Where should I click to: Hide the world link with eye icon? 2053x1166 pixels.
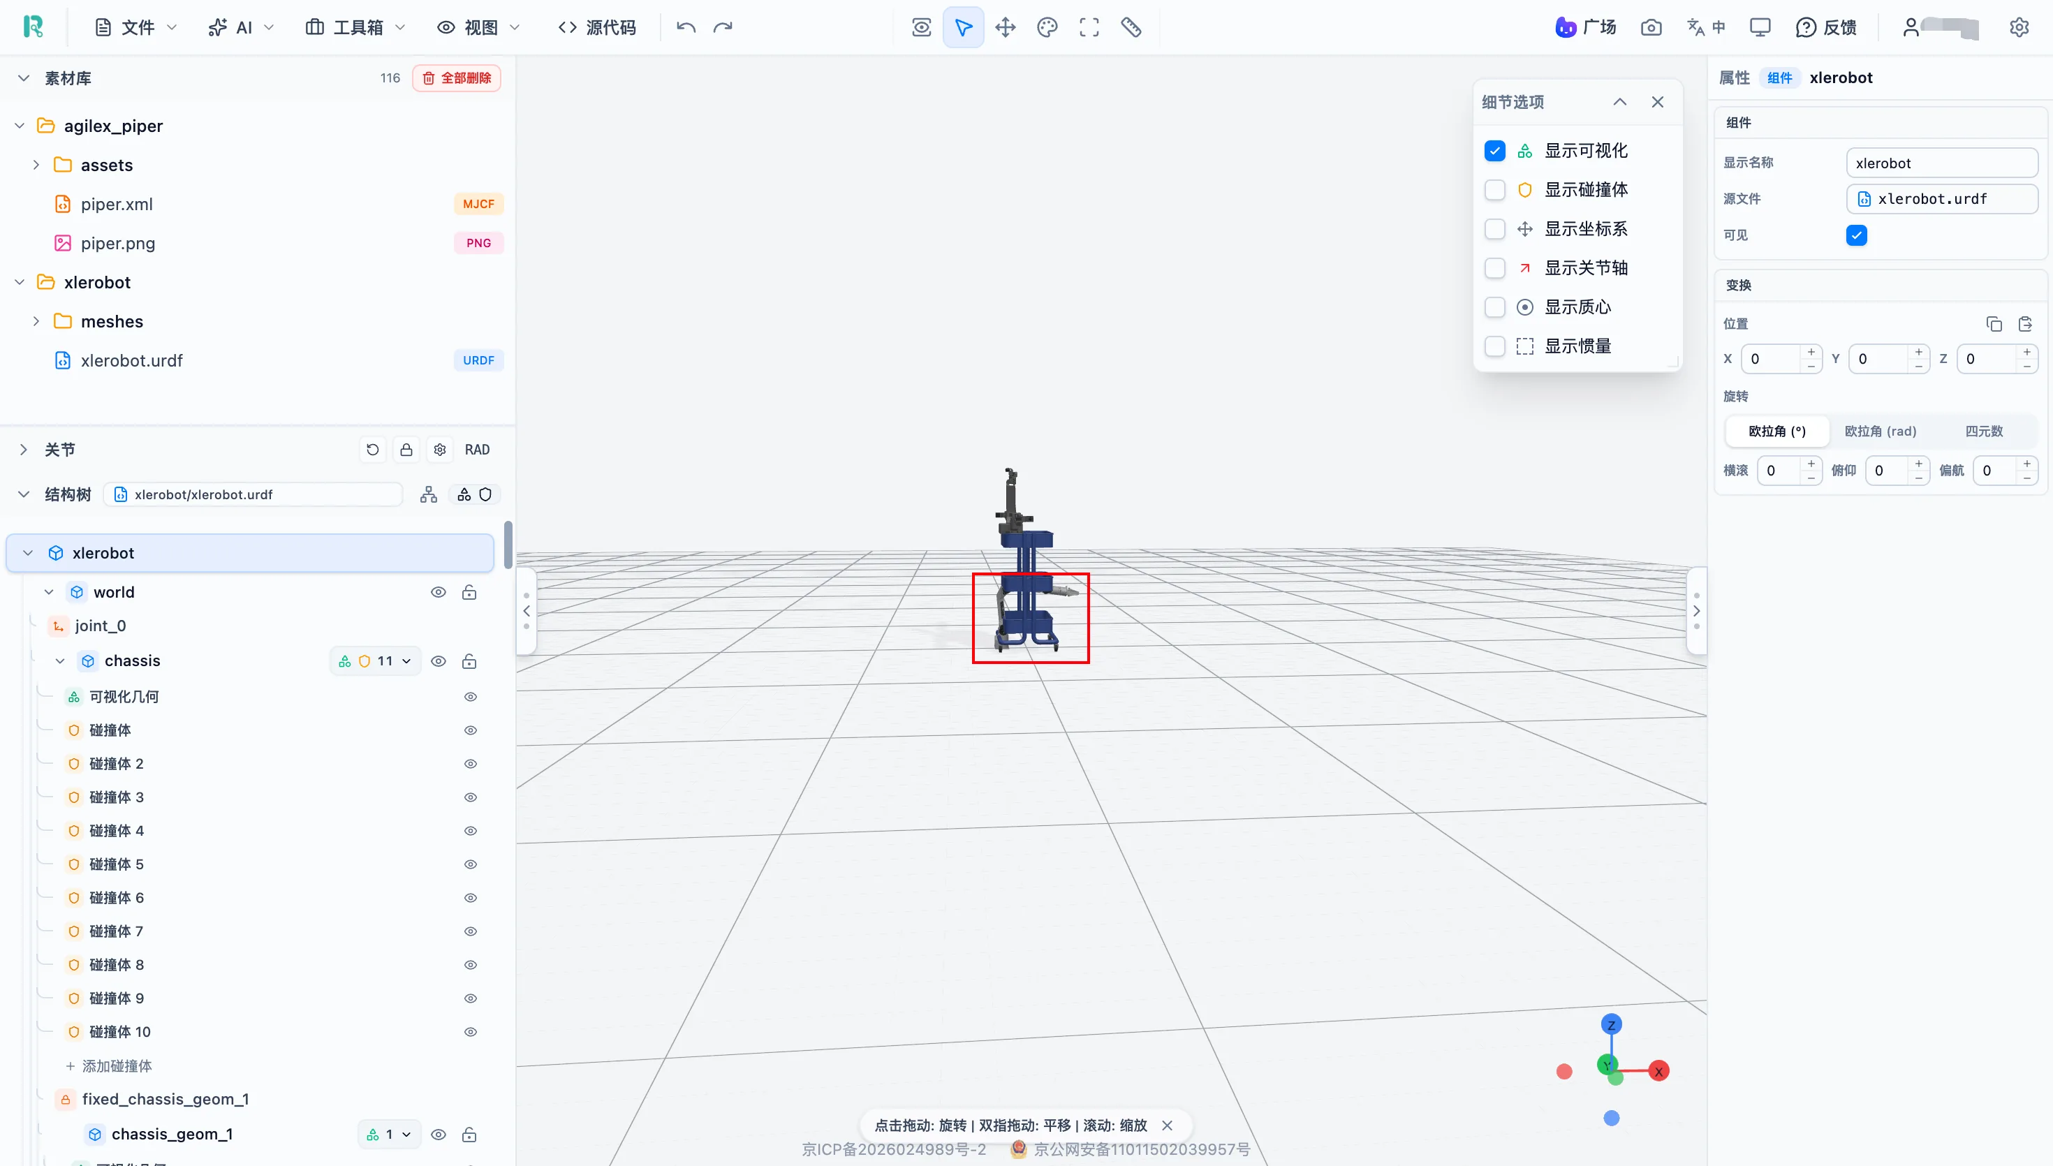pyautogui.click(x=438, y=593)
